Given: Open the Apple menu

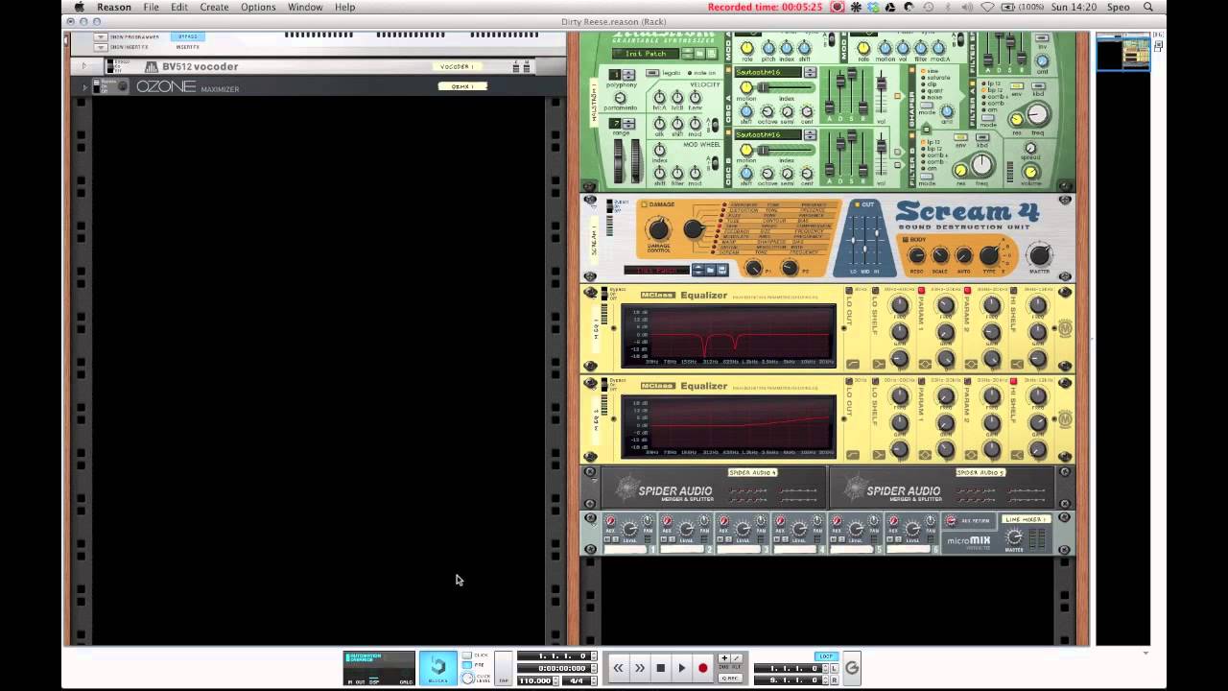Looking at the screenshot, I should 80,7.
